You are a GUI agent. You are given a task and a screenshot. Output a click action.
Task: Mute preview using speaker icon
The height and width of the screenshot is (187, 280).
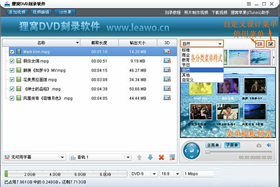269,145
